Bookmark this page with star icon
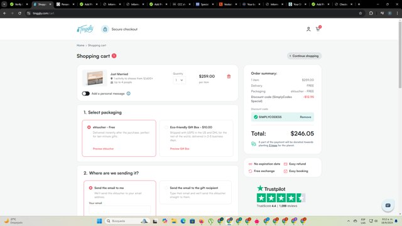Screen dimensions: 402x226 361,13
